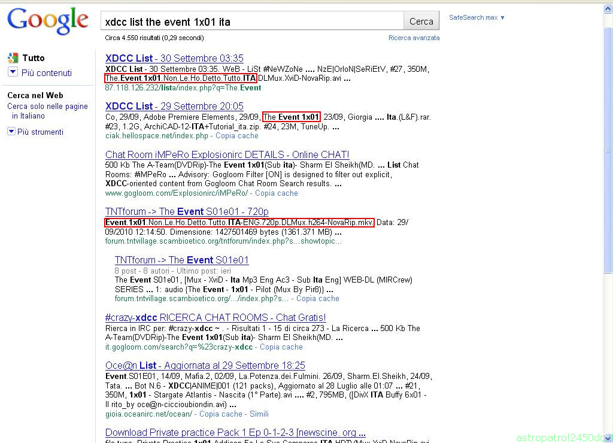The image size is (613, 443).
Task: Click the 'Circa 4.550 risultati (0,29 secondi)' text
Action: pos(154,38)
